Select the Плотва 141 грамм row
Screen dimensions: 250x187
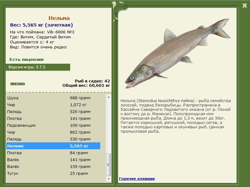tap(53, 118)
